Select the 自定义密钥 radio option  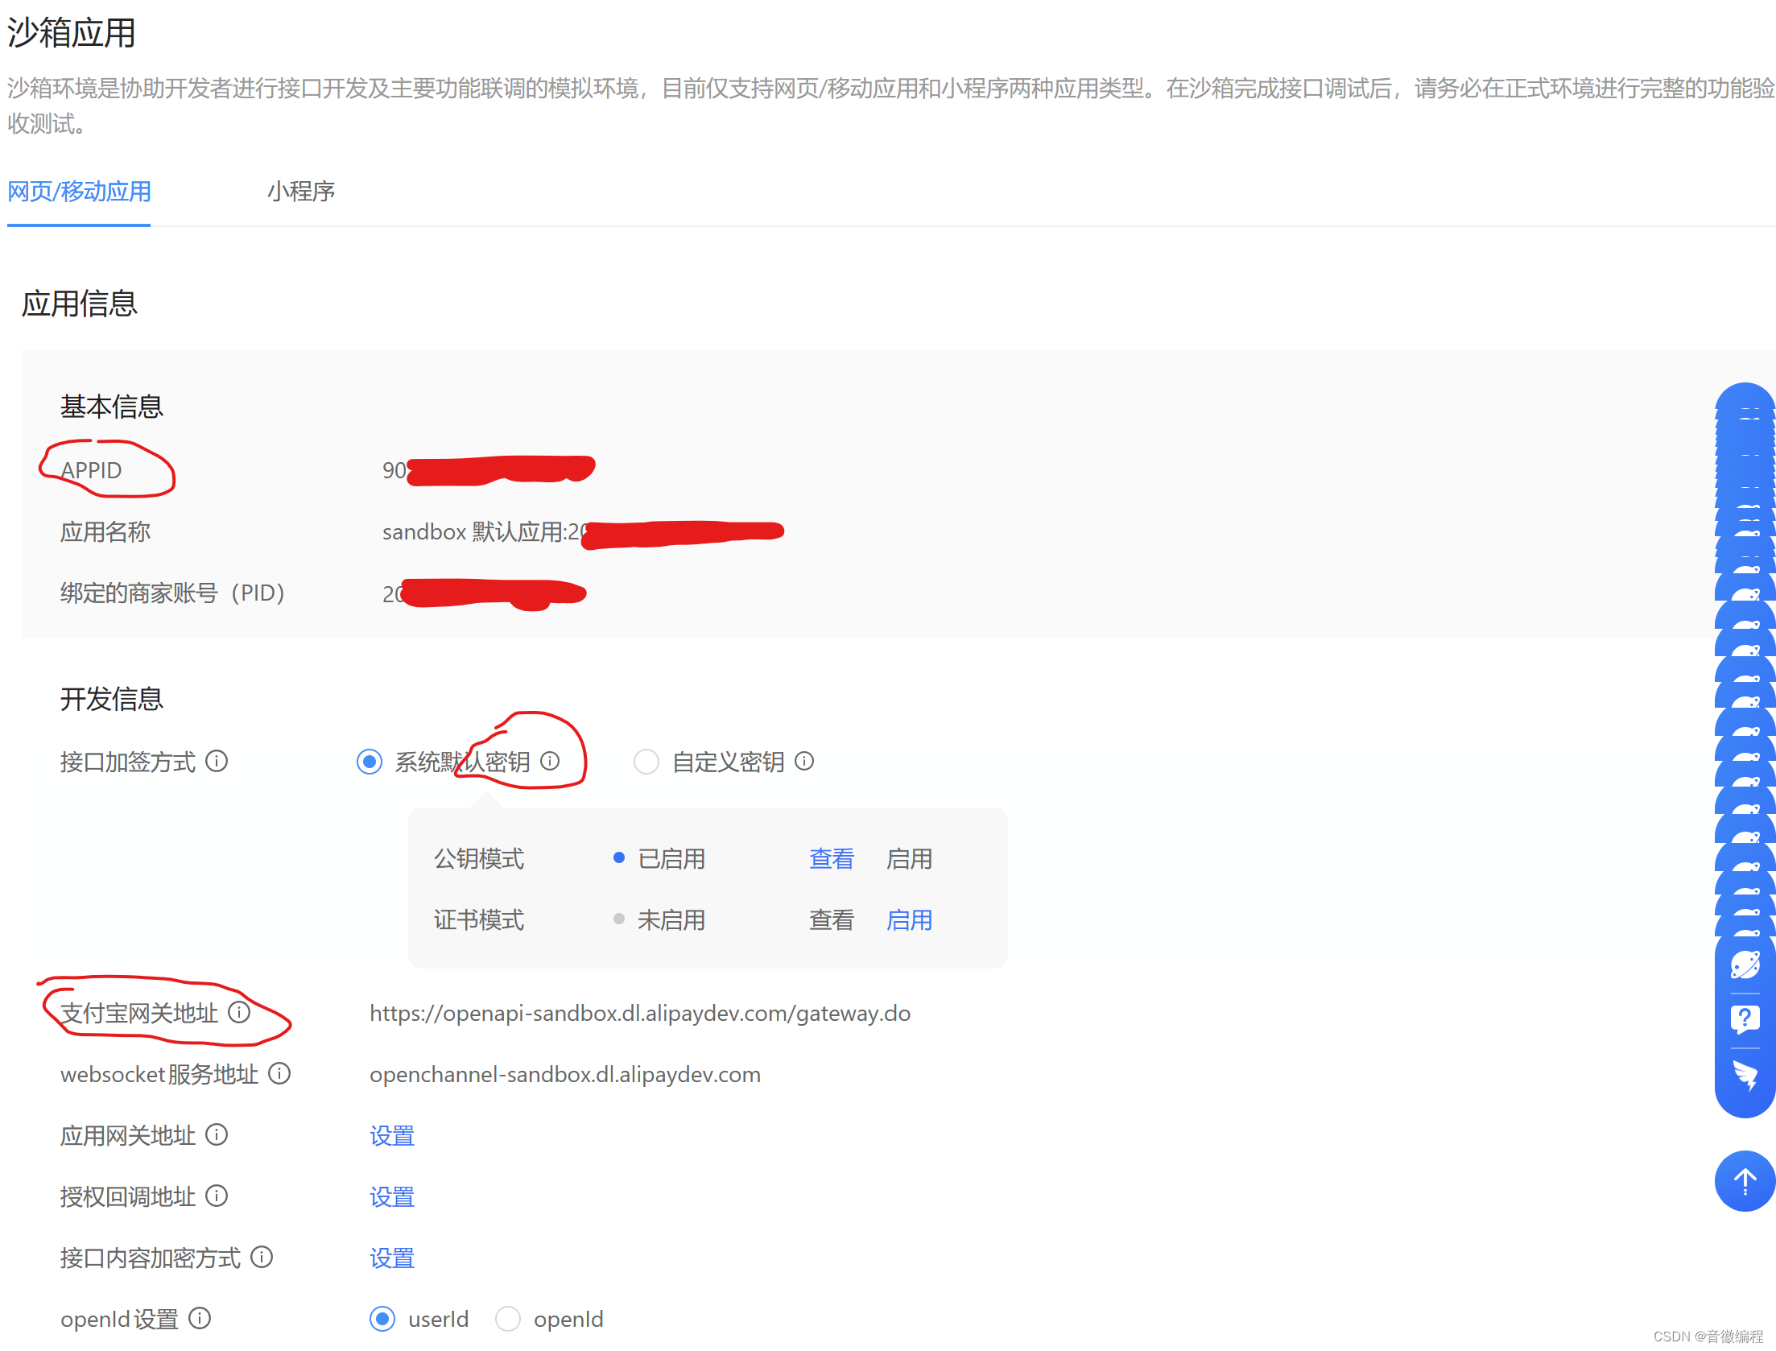(x=646, y=762)
